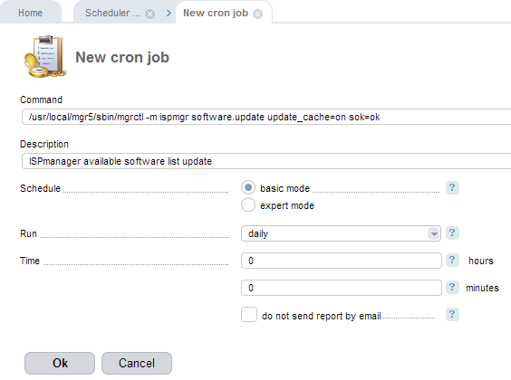511x380 pixels.
Task: Switch to the Scheduler tab
Action: 112,13
